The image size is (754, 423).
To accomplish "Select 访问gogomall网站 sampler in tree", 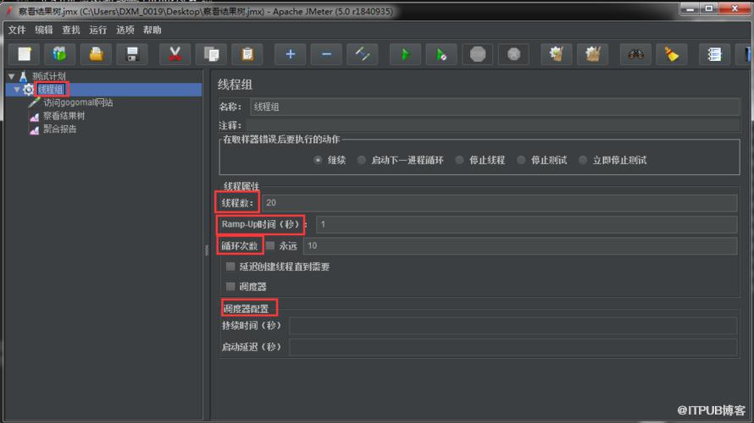I will pos(79,102).
